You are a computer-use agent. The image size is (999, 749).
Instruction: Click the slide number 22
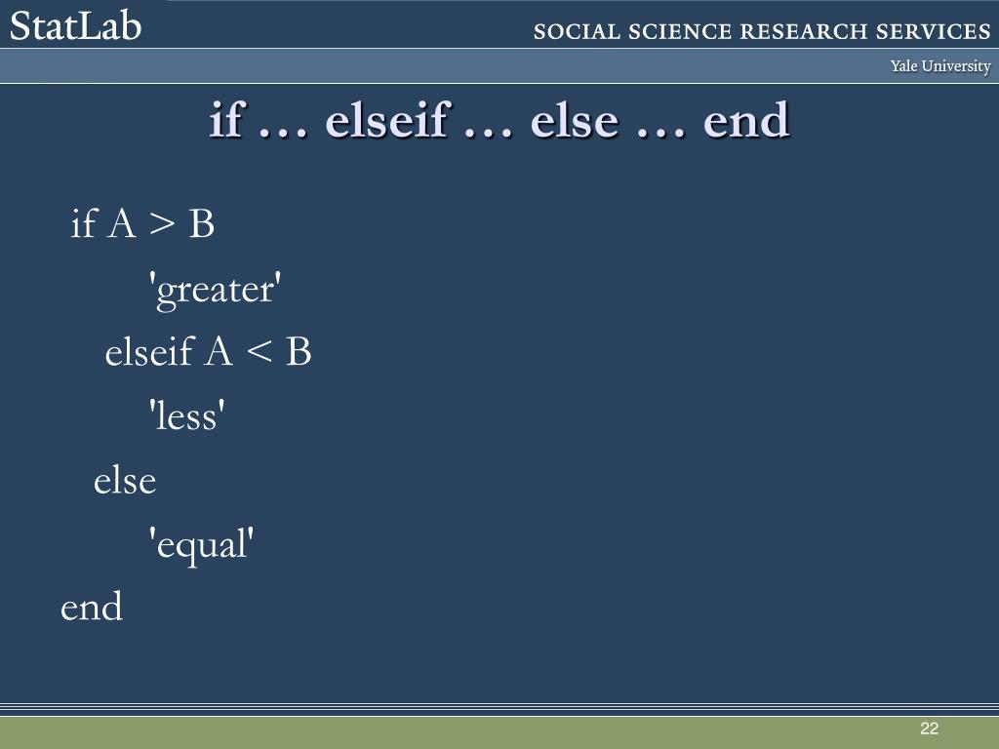click(928, 729)
